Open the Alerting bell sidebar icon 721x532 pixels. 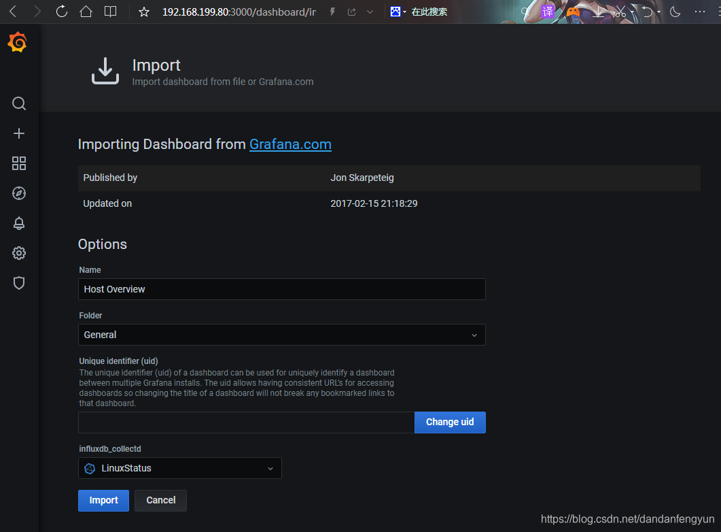click(x=19, y=223)
